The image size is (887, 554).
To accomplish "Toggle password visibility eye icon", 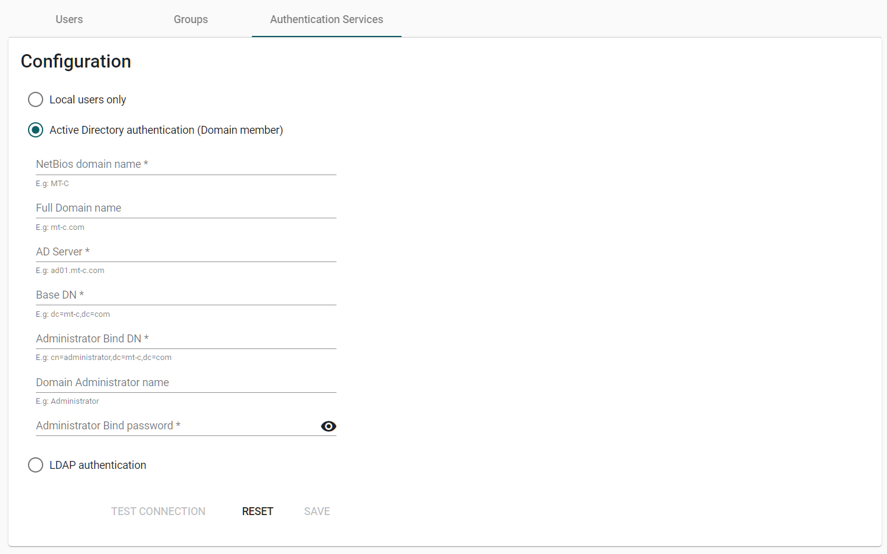I will (329, 426).
